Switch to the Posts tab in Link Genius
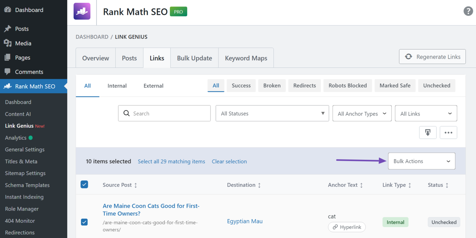Image resolution: width=476 pixels, height=238 pixels. [x=129, y=58]
